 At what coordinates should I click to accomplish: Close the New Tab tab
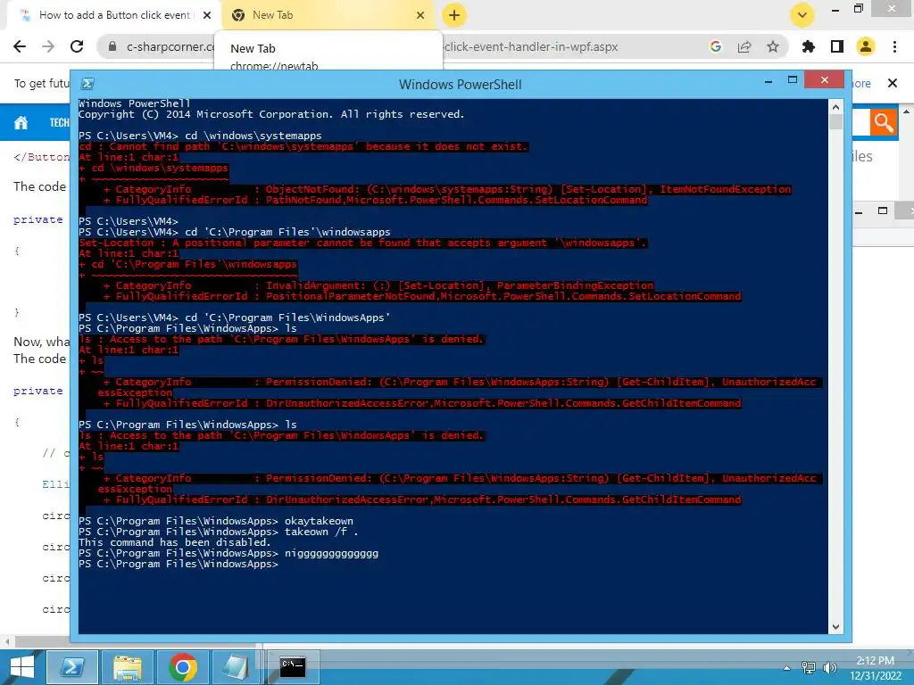[420, 15]
